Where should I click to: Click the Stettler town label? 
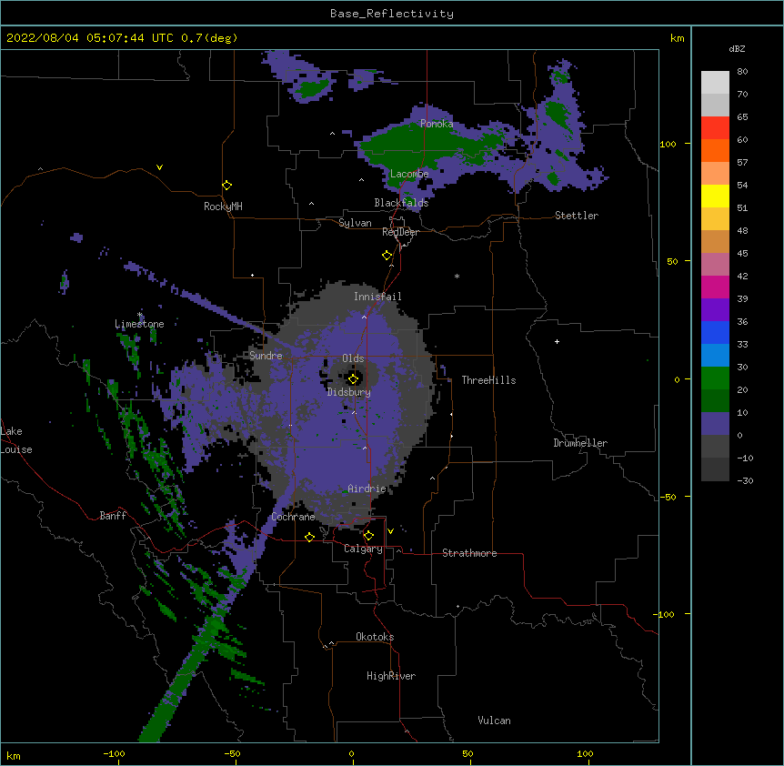tap(577, 216)
